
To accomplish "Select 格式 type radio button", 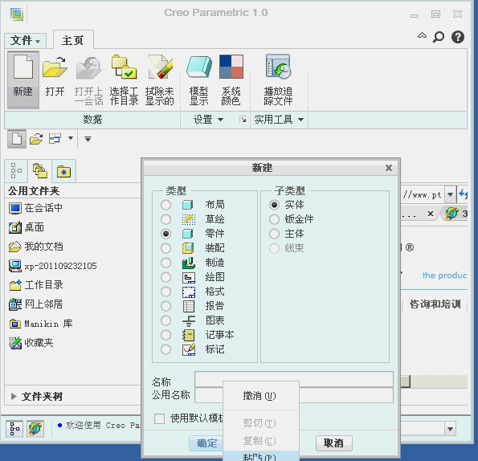I will point(165,292).
